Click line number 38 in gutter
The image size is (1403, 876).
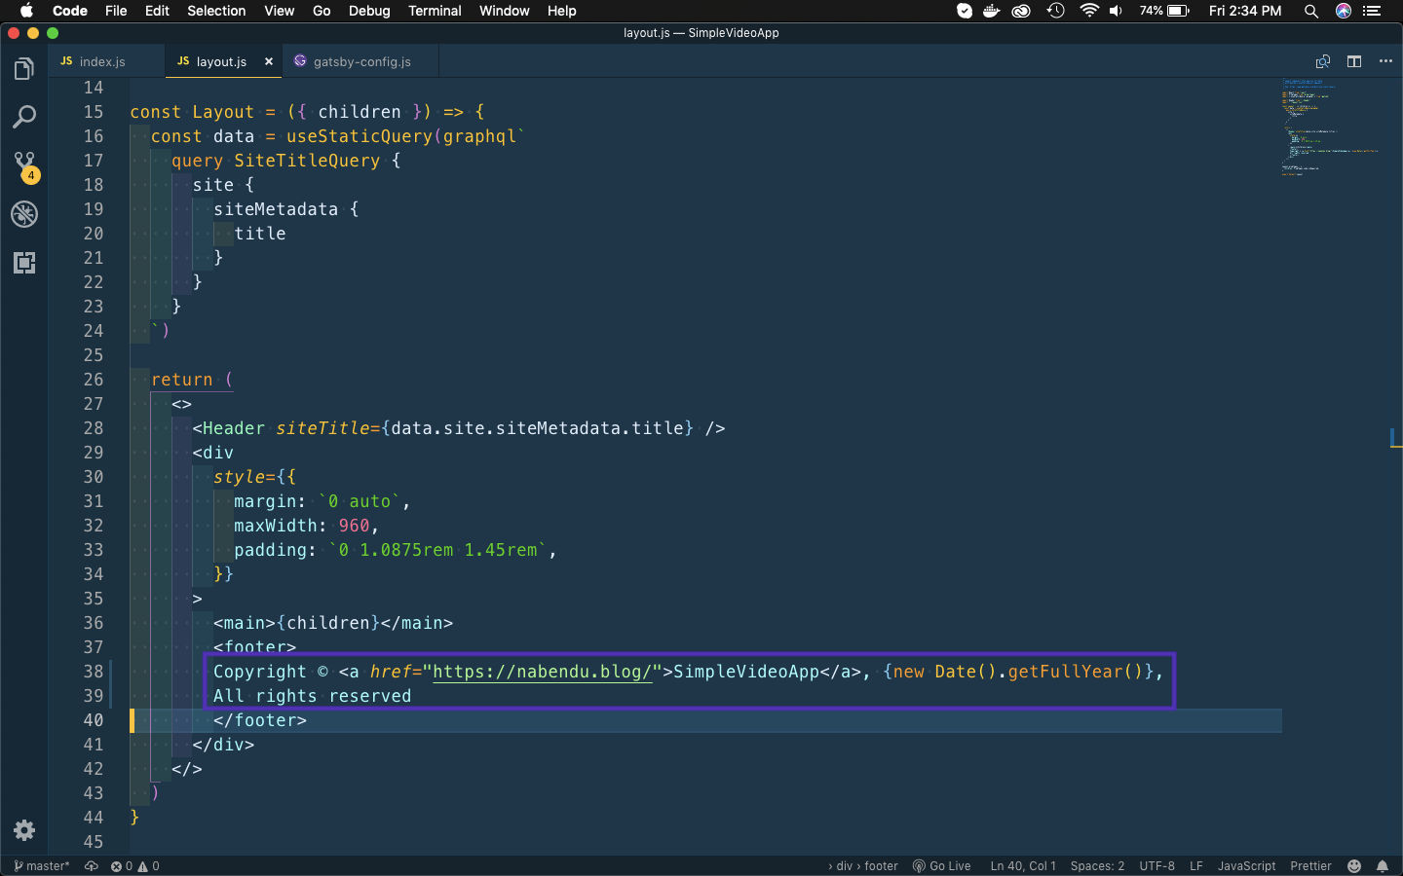pyautogui.click(x=94, y=672)
